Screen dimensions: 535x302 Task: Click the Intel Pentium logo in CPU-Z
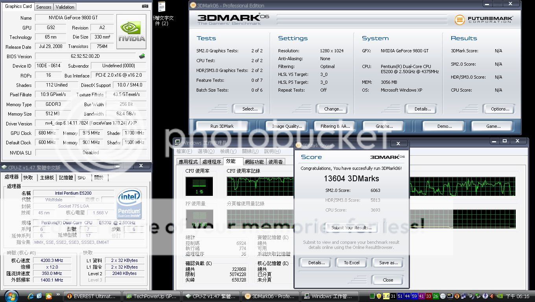tap(129, 204)
